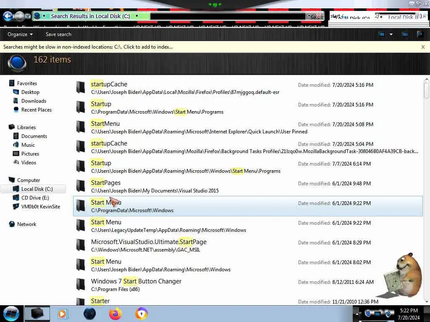Click folder icon beside Microsoft.VisualStudio.Ultimate.StartPage
This screenshot has width=430, height=322.
80,245
